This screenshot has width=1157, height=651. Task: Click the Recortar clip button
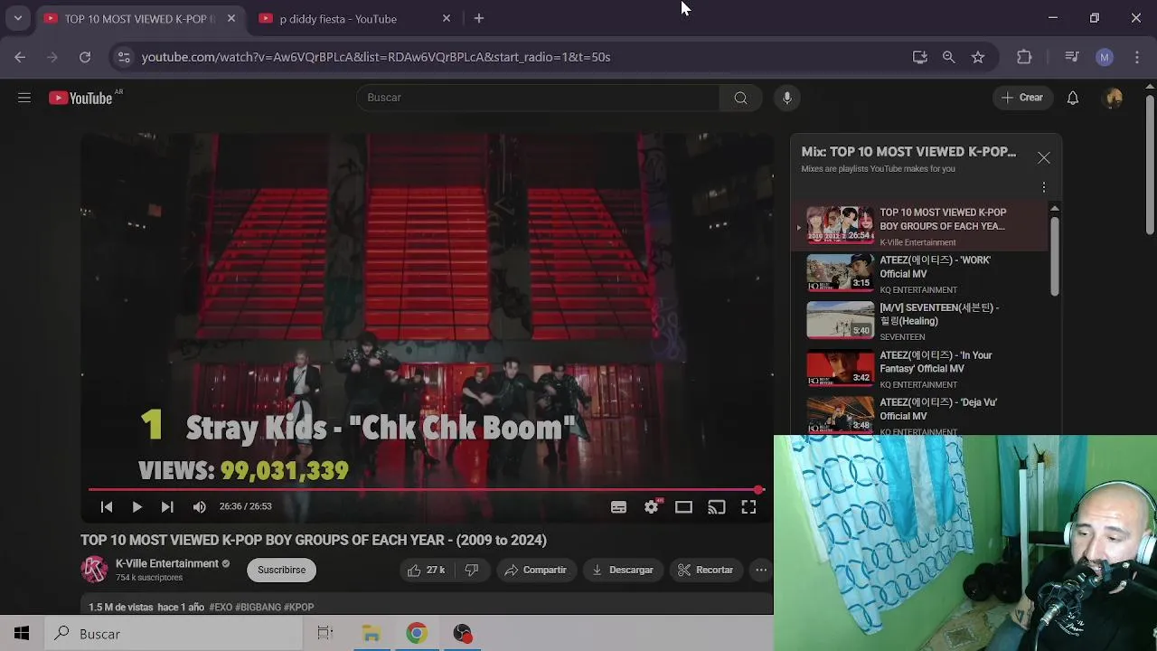tap(705, 570)
